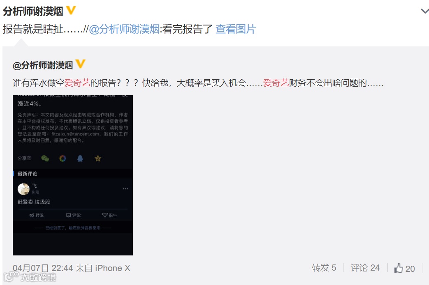
Task: Click 转发 5 repost count
Action: [x=324, y=268]
